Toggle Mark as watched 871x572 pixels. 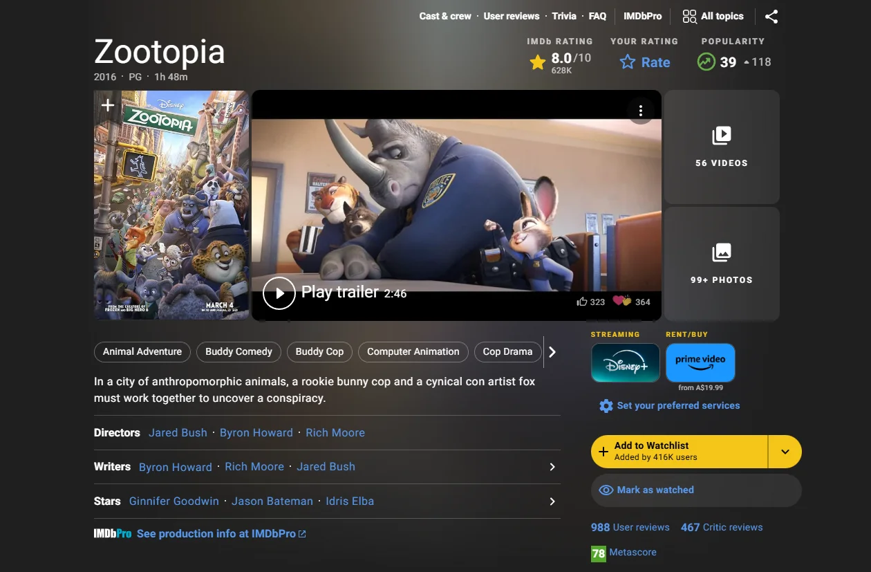click(x=695, y=490)
